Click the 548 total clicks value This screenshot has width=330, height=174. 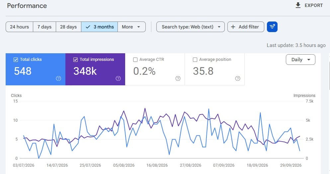point(23,71)
